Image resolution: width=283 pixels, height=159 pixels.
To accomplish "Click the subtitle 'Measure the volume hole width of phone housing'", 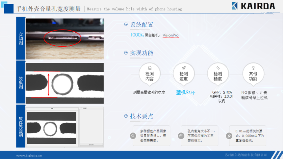I will click(134, 9).
